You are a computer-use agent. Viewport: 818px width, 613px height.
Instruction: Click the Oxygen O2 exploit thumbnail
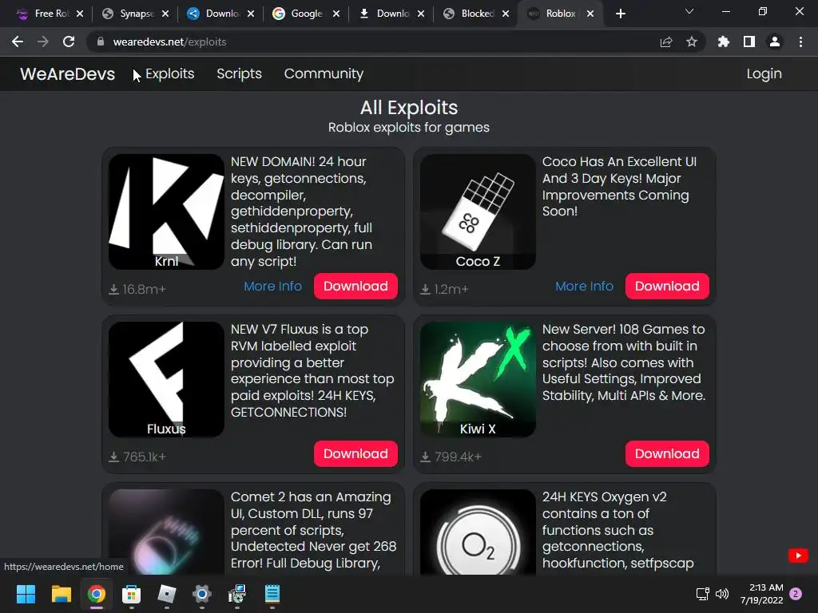tap(478, 532)
